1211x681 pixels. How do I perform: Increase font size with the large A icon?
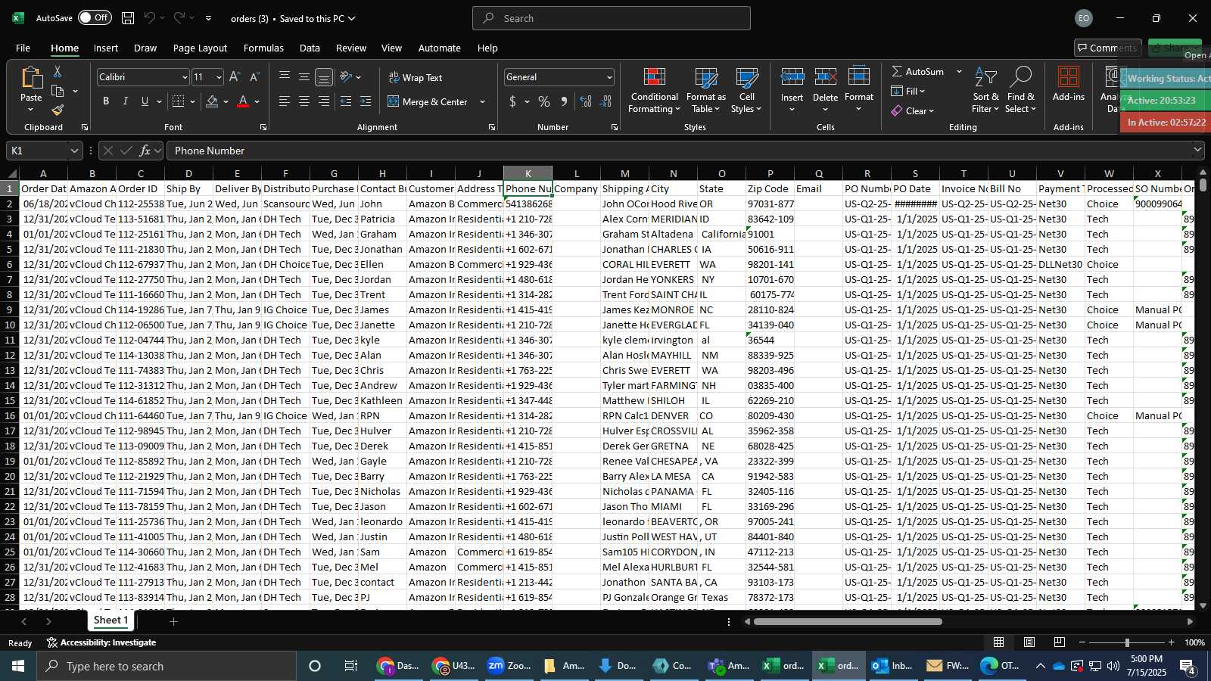pos(235,76)
